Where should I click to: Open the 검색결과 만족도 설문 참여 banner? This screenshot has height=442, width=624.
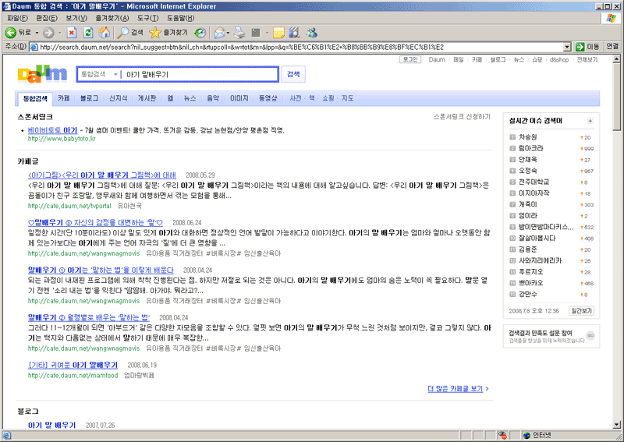click(551, 336)
